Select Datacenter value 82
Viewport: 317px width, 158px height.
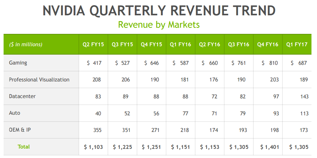pyautogui.click(x=242, y=96)
